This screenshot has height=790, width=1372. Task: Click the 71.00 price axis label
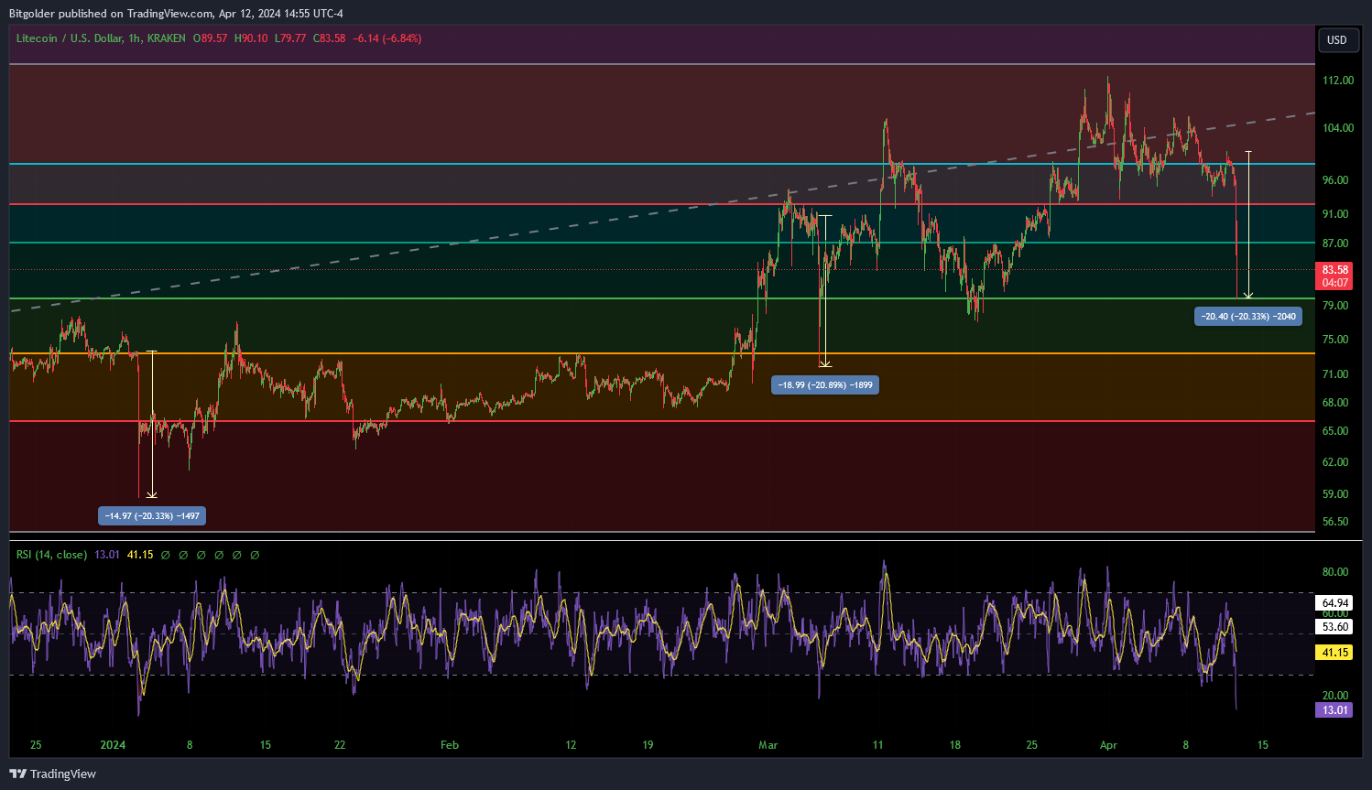[1335, 374]
